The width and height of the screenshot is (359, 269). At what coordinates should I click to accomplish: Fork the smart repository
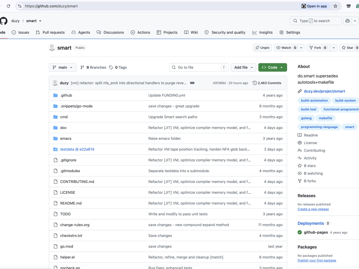pos(318,48)
